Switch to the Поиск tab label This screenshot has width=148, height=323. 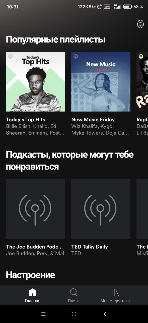74,301
